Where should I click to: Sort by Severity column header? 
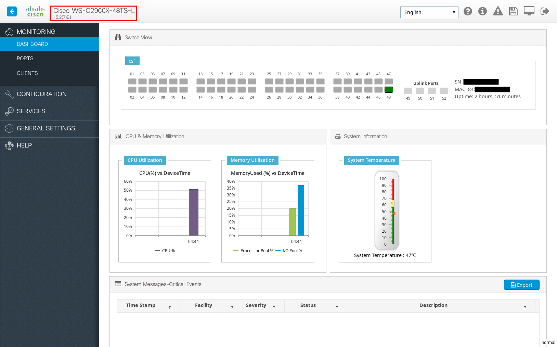click(256, 305)
